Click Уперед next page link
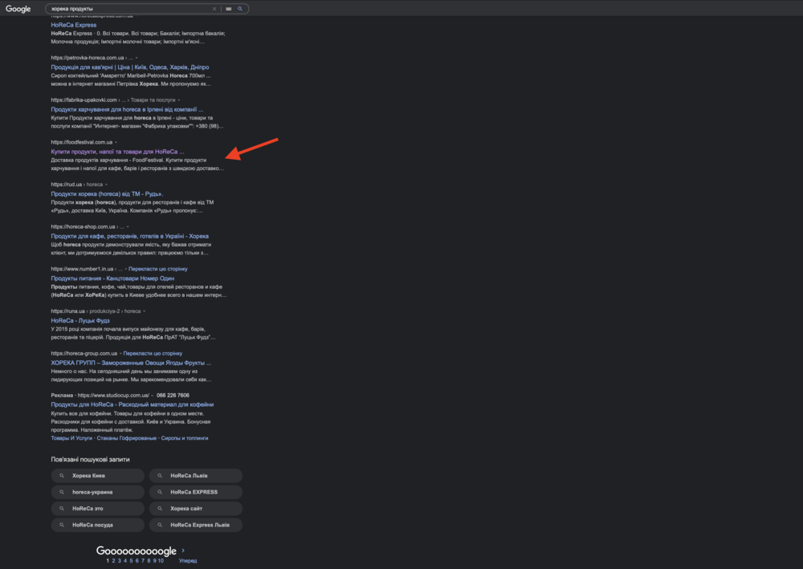The width and height of the screenshot is (803, 569). click(188, 561)
